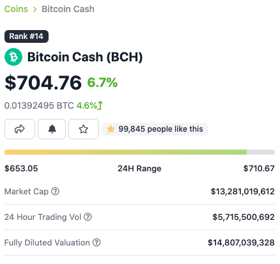Click the Rank #14 badge
280x264 pixels.
tap(26, 36)
